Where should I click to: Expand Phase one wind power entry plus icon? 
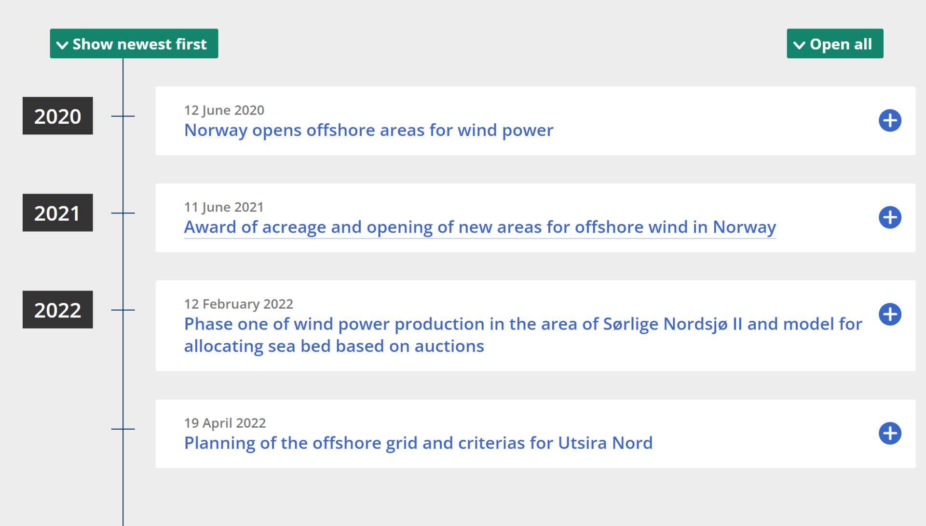890,314
